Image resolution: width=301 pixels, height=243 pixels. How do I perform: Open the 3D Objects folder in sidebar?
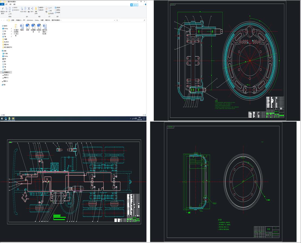coord(6,53)
